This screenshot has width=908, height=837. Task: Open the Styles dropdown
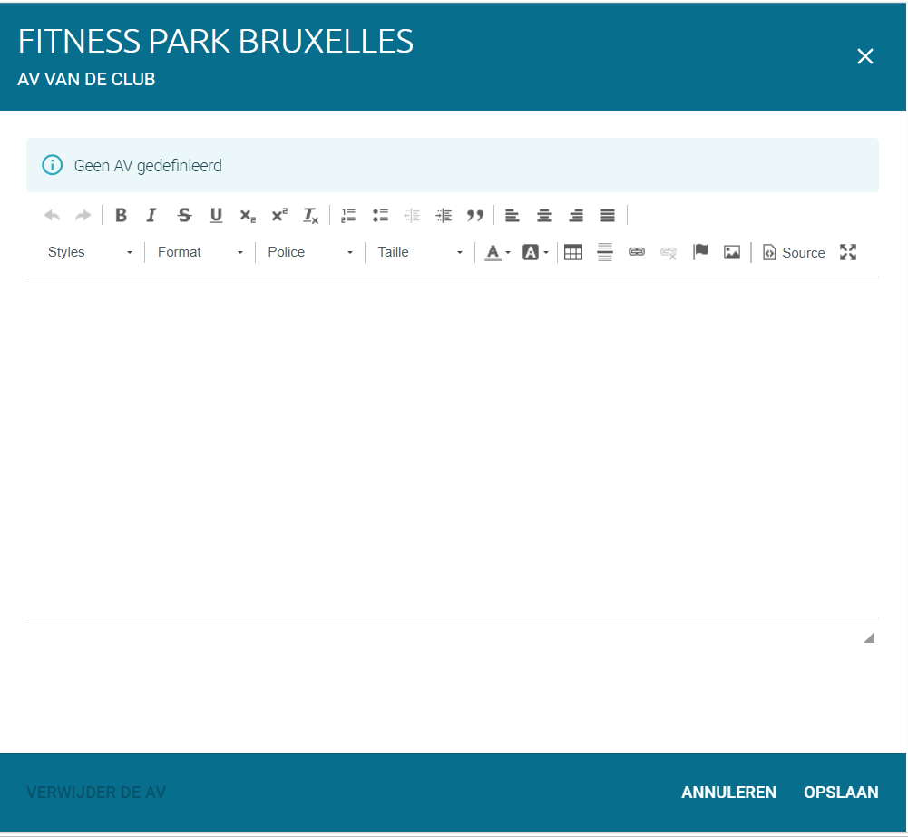90,252
